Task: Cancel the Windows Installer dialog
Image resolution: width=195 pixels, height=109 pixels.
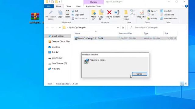Action: 140,74
